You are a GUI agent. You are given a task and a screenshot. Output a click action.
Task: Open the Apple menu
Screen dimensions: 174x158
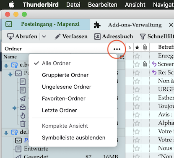tap(11, 5)
